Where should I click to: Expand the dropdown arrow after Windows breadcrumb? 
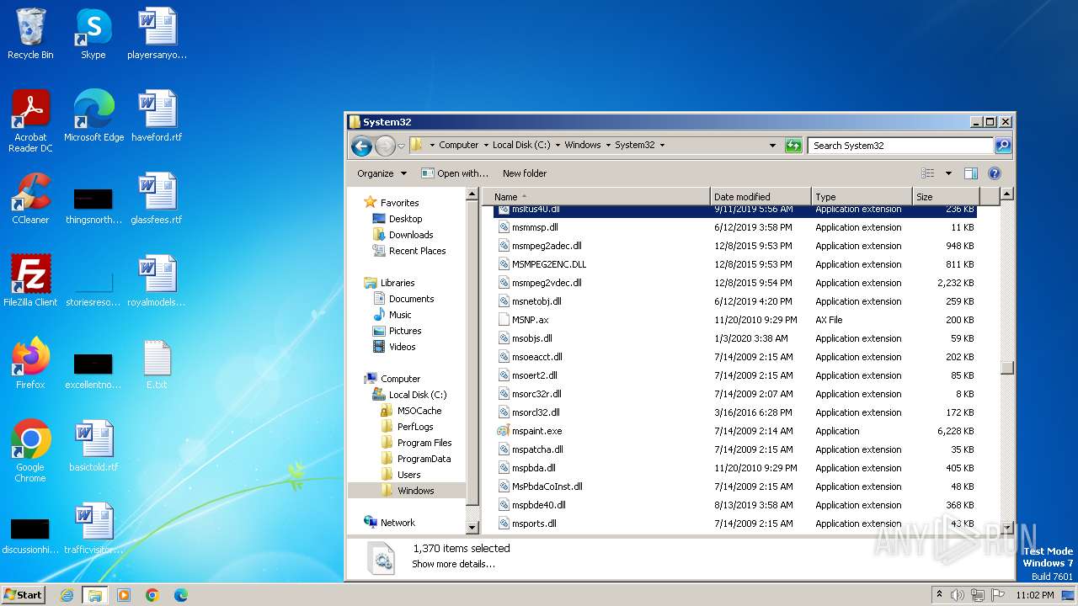(x=608, y=146)
